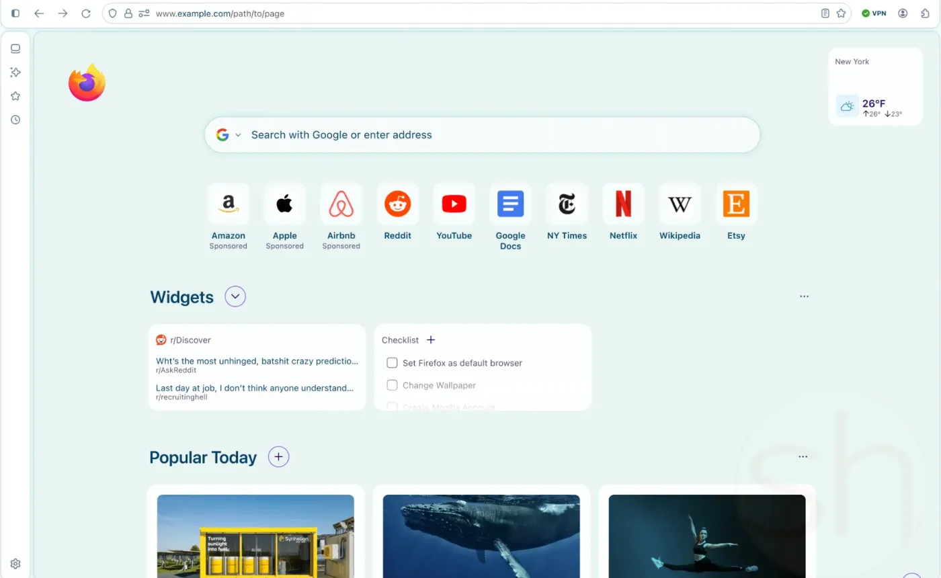Open the history sidebar clock icon
941x578 pixels.
tap(15, 120)
